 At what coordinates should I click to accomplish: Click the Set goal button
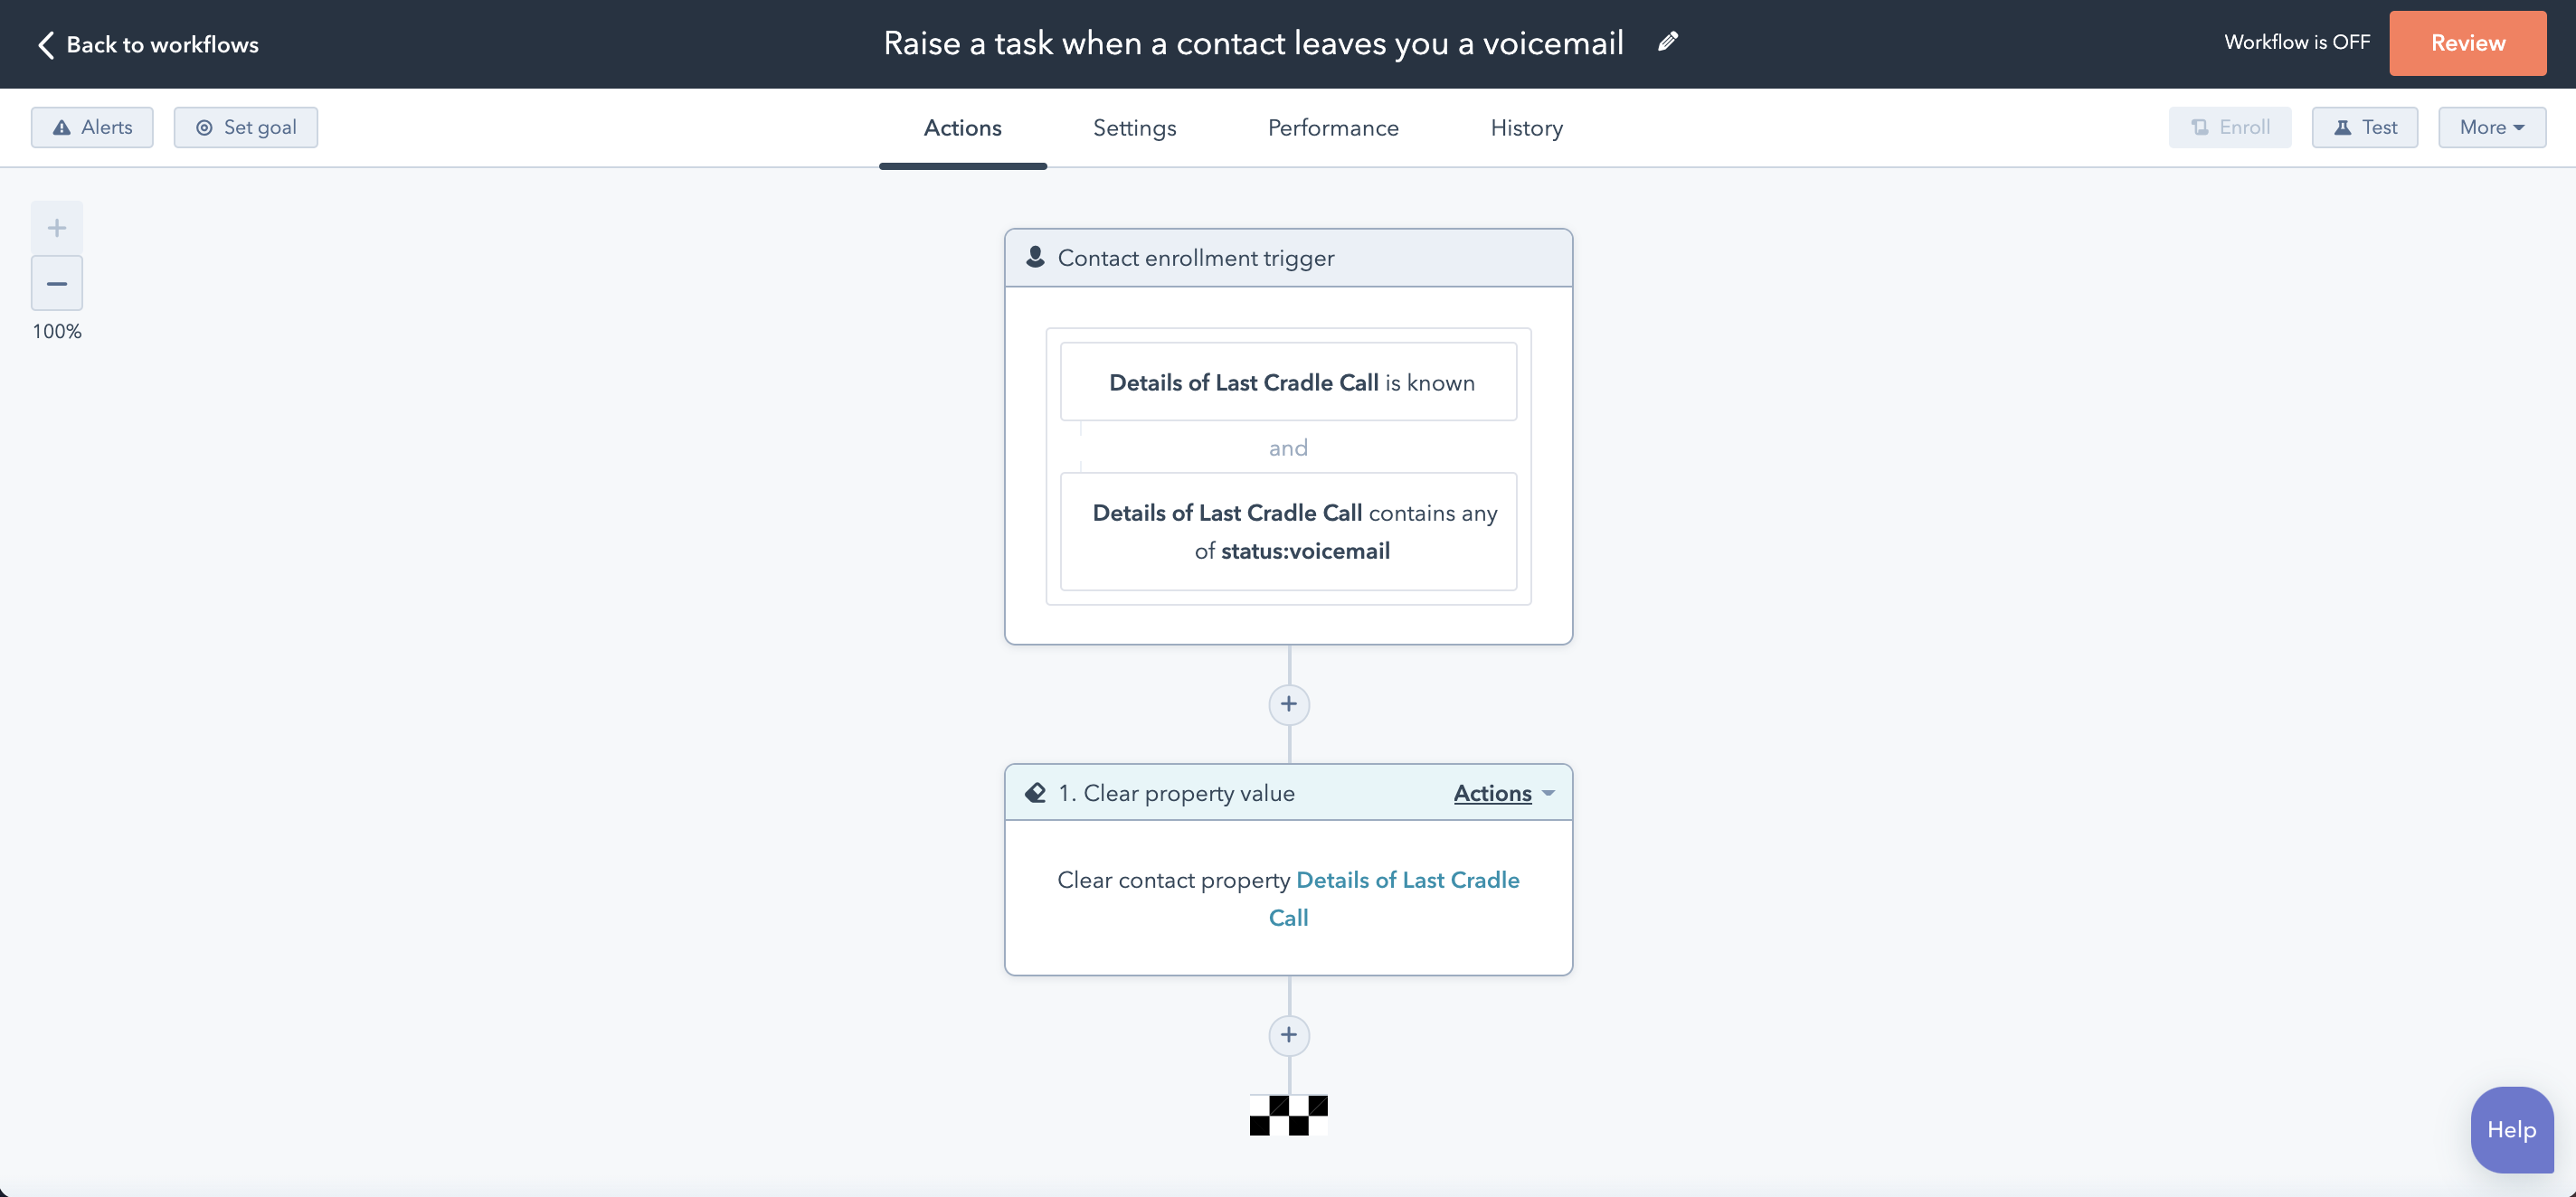pyautogui.click(x=246, y=127)
